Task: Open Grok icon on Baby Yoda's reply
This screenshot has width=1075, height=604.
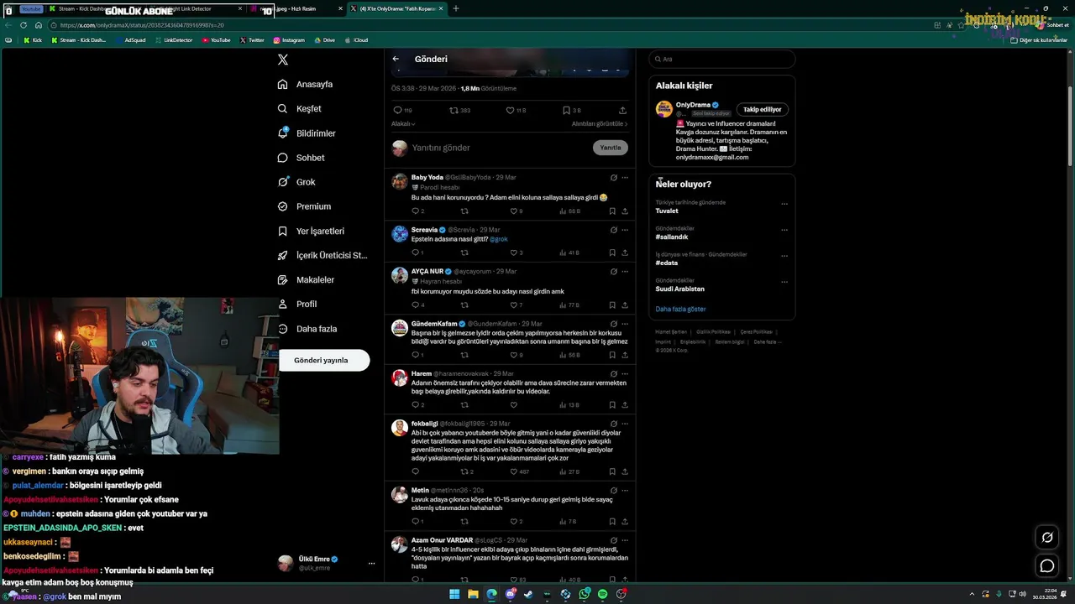Action: tap(614, 178)
